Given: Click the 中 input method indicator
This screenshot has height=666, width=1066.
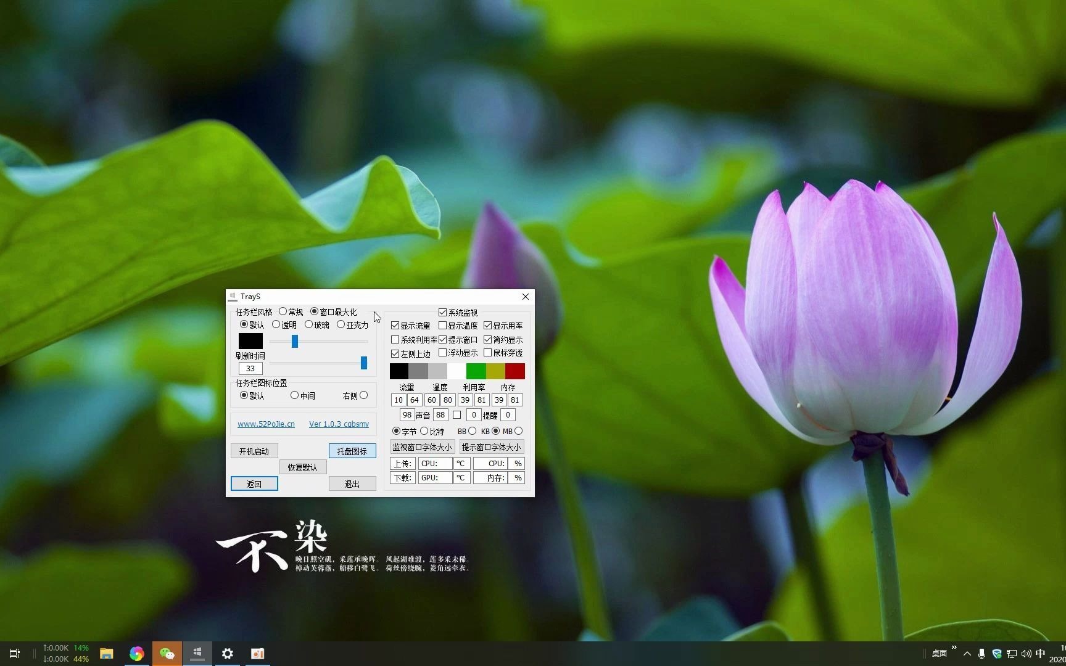Looking at the screenshot, I should 1041,653.
